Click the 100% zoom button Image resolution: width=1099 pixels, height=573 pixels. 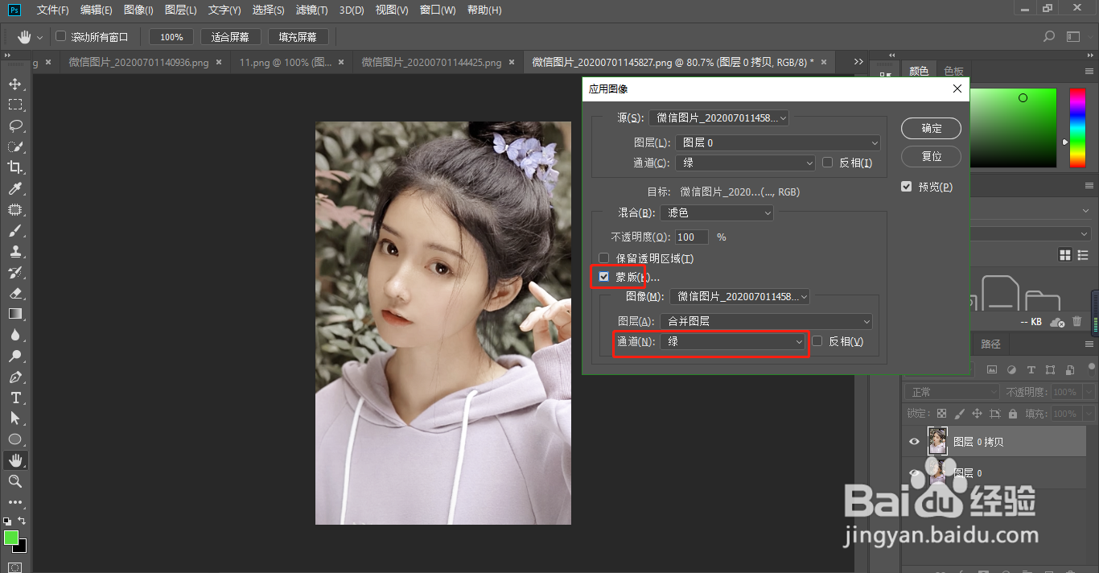(171, 37)
